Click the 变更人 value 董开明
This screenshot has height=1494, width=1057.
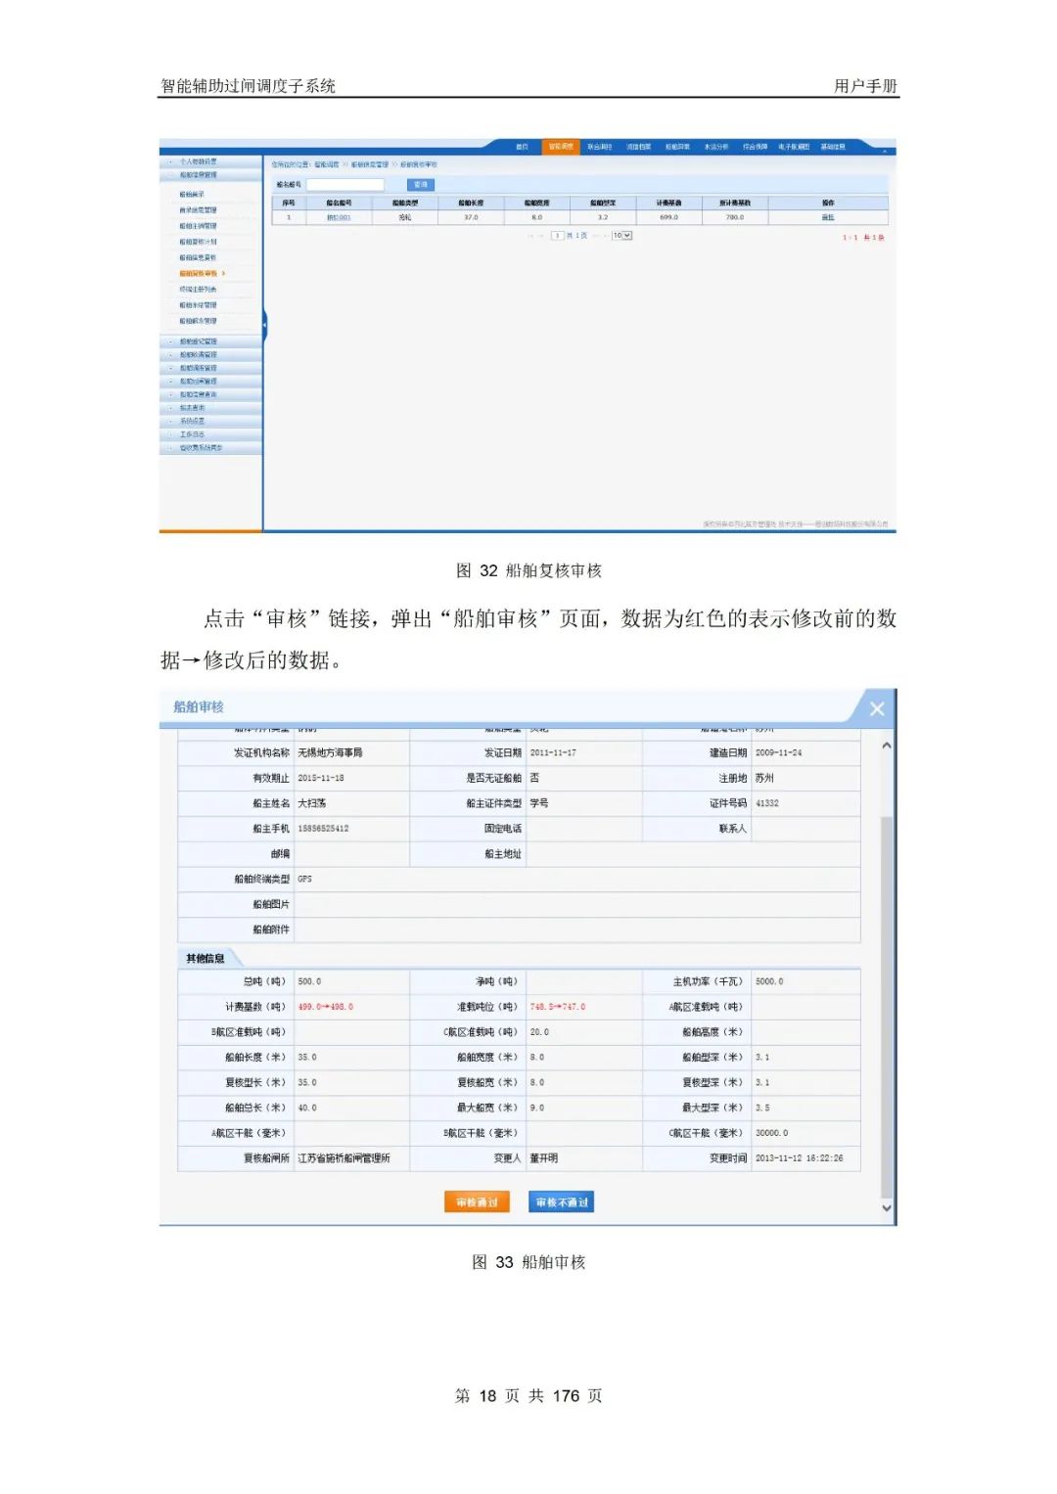point(543,1158)
